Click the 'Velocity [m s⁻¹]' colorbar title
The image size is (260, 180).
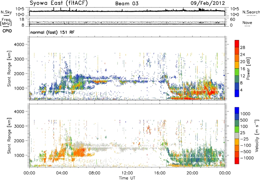pyautogui.click(x=257, y=135)
